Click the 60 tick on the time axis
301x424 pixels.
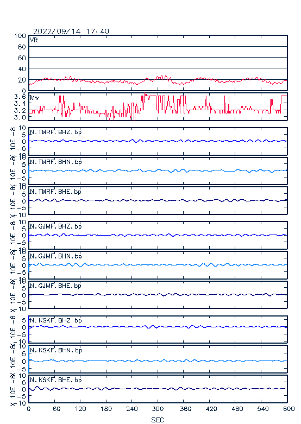pyautogui.click(x=57, y=409)
